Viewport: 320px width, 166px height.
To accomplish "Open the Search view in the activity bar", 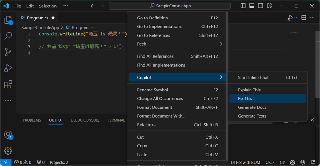I will tap(8, 36).
